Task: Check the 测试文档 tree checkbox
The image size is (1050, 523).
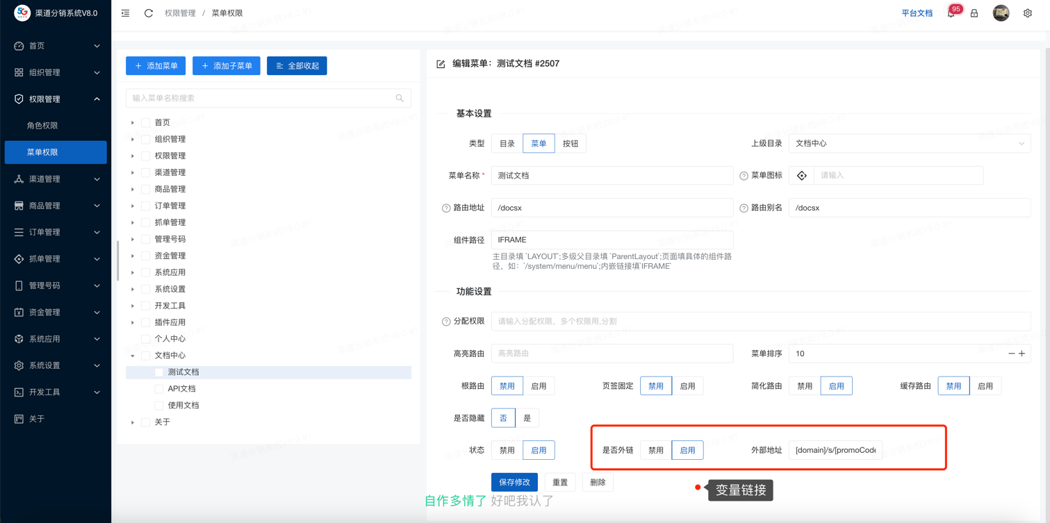Action: (159, 372)
